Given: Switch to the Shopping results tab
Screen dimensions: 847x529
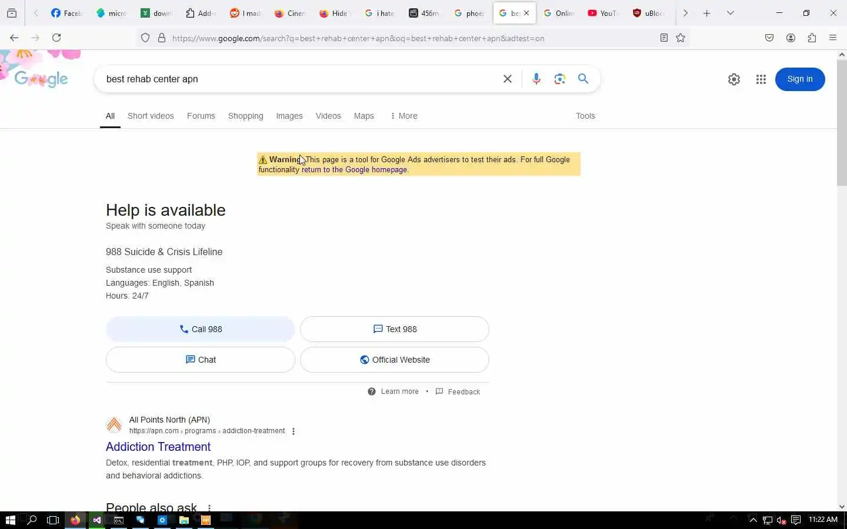Looking at the screenshot, I should [246, 116].
